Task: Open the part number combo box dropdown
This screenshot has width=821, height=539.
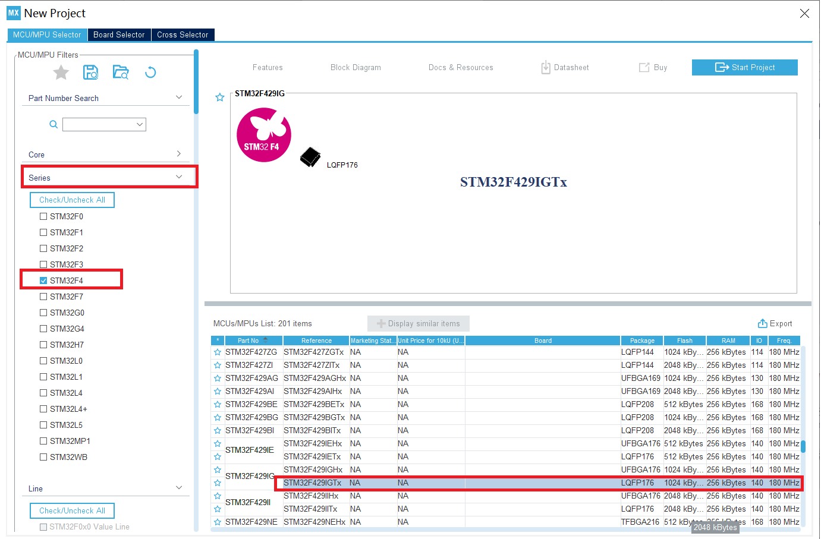Action: [140, 124]
